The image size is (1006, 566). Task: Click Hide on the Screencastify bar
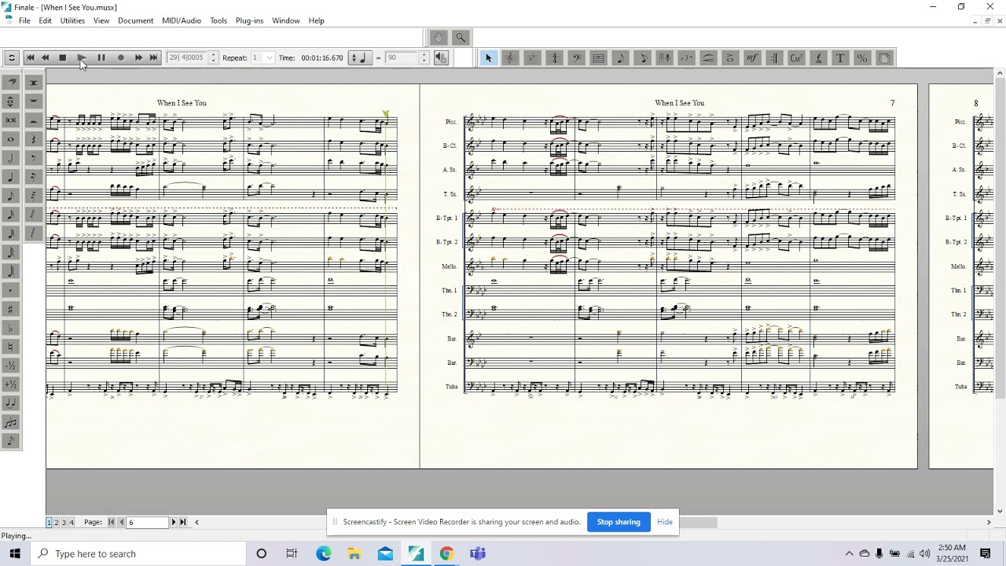[665, 522]
